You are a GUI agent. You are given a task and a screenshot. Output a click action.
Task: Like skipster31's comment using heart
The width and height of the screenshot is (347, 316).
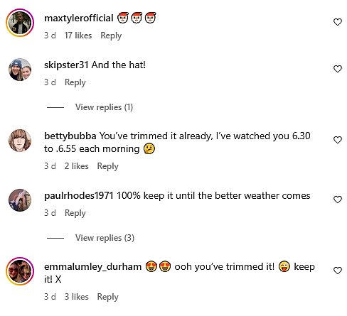338,69
